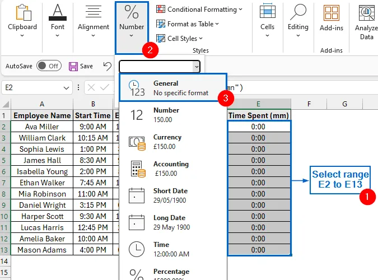The image size is (378, 280).
Task: Select the Long Date format option
Action: [173, 222]
